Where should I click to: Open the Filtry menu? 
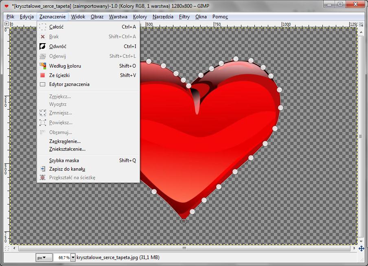point(184,17)
